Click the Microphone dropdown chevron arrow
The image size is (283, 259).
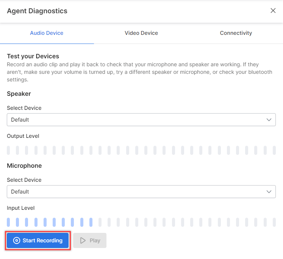coord(269,192)
